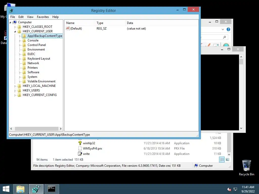Expand the HKEY_CURRENT_CONFIG hive
This screenshot has width=259, height=194.
pos(15,95)
